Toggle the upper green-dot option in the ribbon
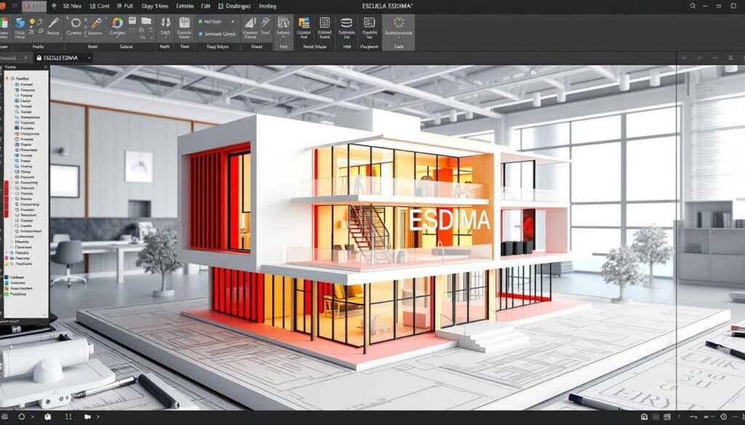 tap(201, 22)
